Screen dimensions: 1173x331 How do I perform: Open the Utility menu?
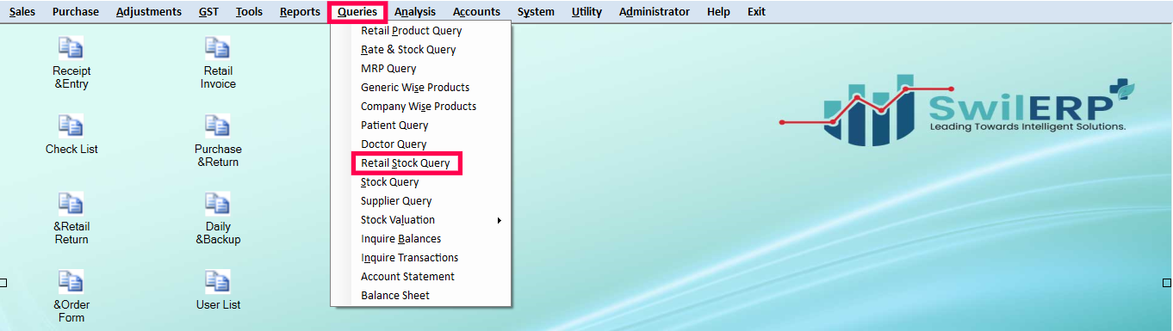(x=586, y=12)
